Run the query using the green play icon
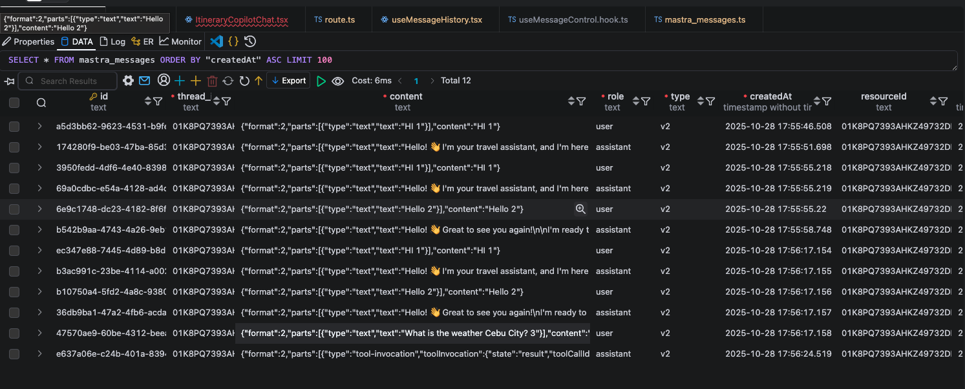Viewport: 965px width, 389px height. (321, 81)
